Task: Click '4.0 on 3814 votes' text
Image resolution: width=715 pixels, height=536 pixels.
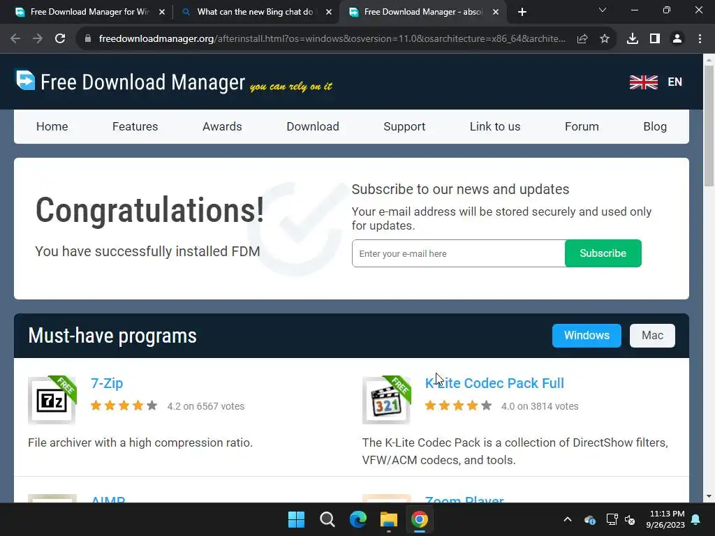Action: [540, 406]
